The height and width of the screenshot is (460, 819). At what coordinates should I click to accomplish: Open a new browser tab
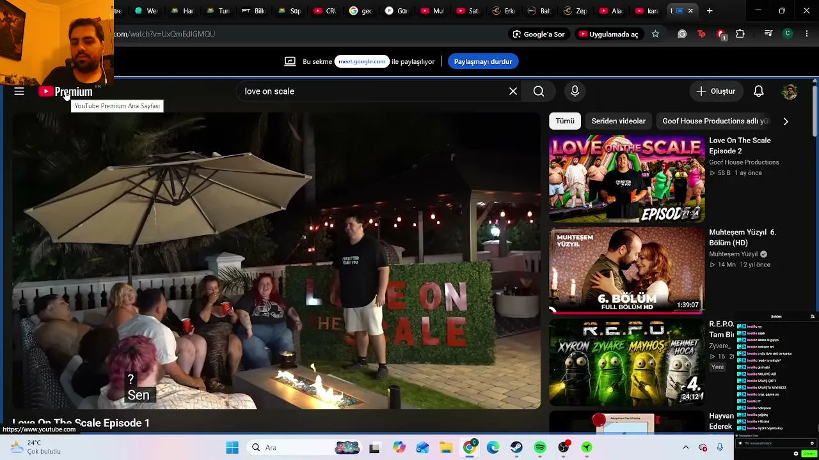point(710,11)
